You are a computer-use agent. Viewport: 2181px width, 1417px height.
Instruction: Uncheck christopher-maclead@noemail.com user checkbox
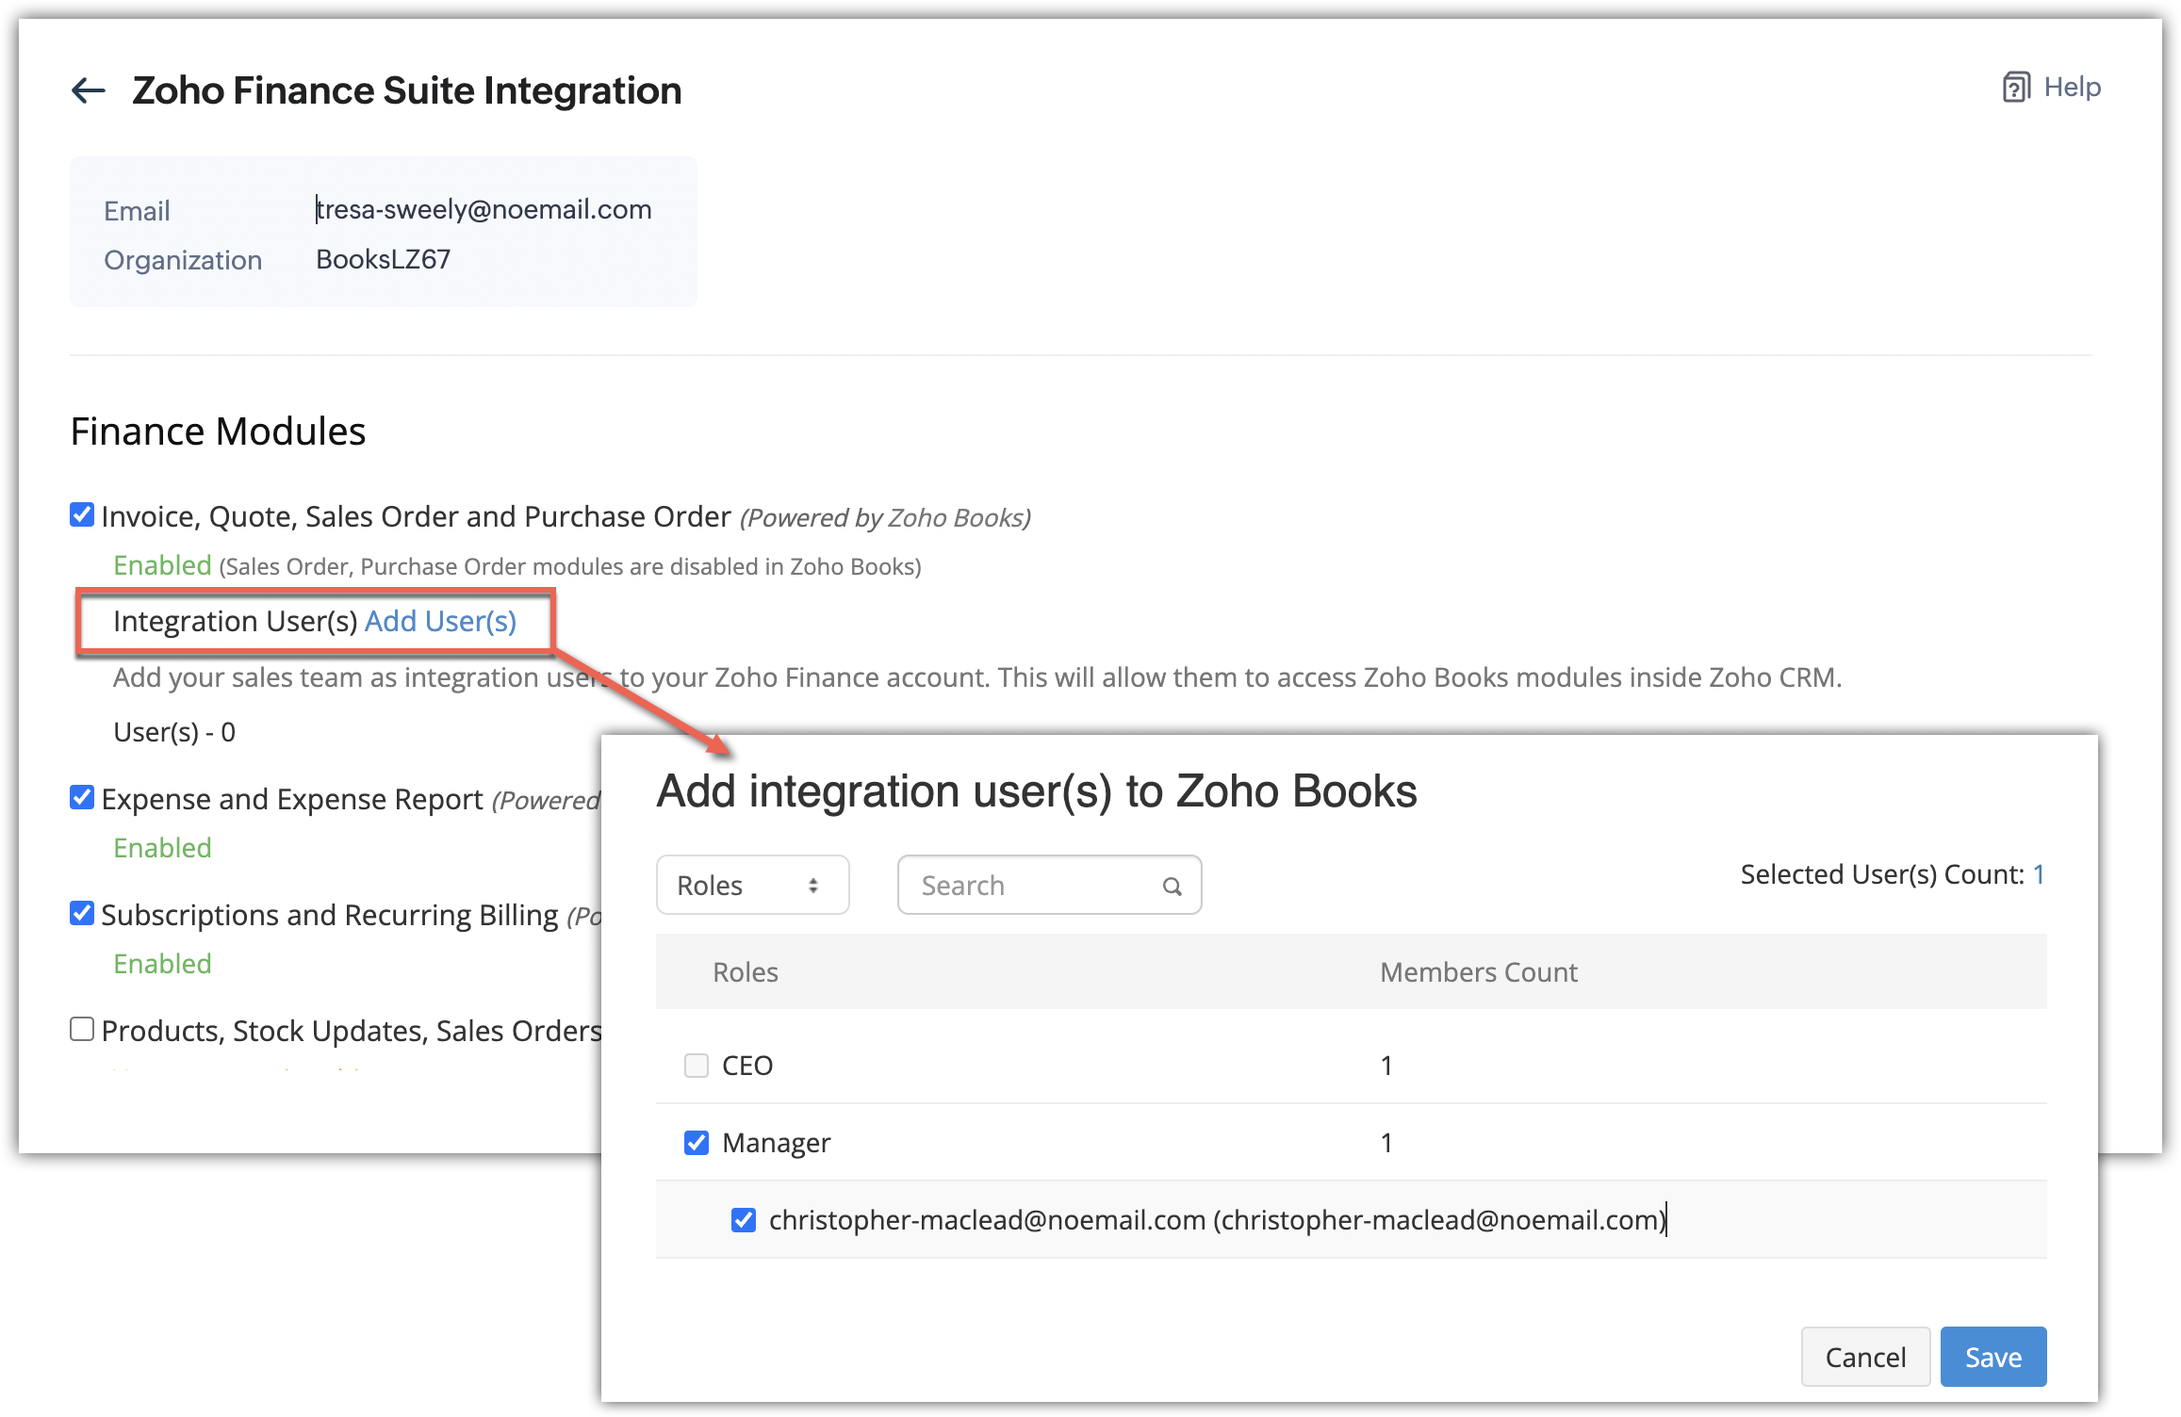tap(744, 1220)
